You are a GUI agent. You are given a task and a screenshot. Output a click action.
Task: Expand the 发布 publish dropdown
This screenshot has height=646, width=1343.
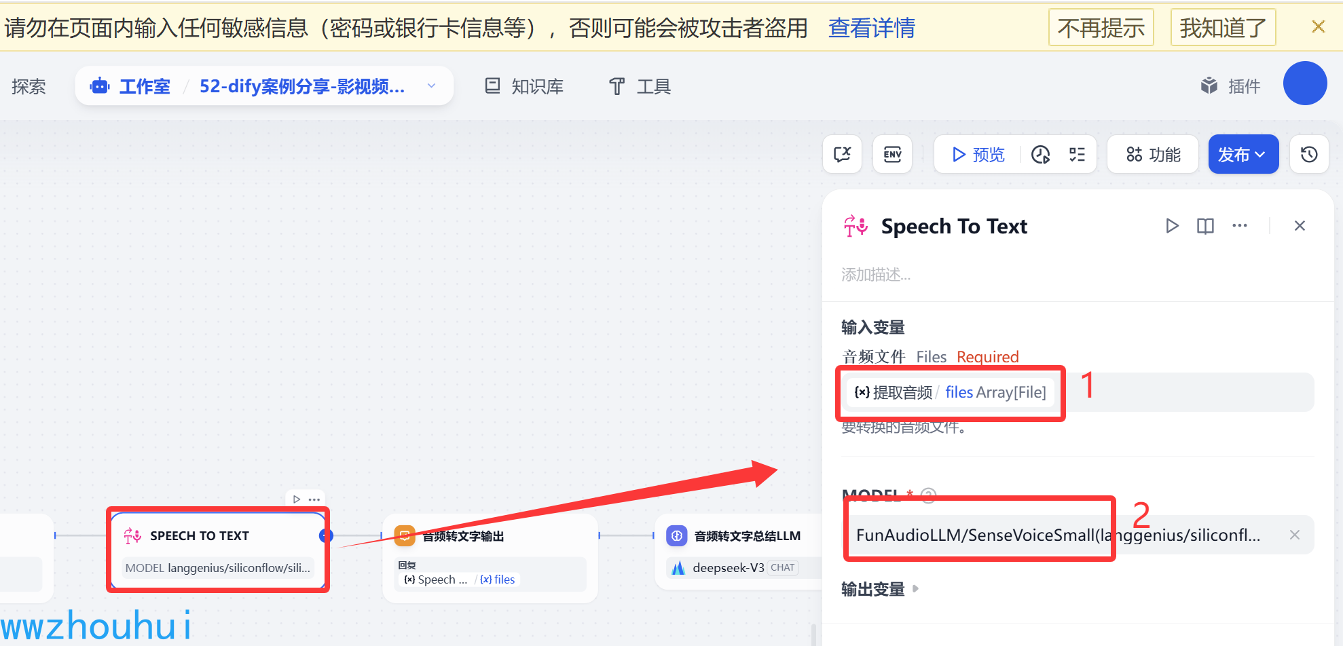point(1243,155)
